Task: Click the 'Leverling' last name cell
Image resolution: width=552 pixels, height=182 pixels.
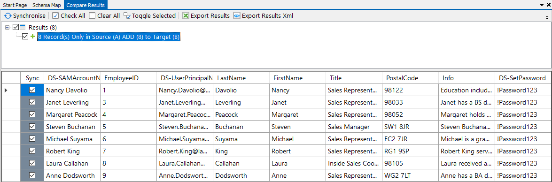Action: [241, 103]
